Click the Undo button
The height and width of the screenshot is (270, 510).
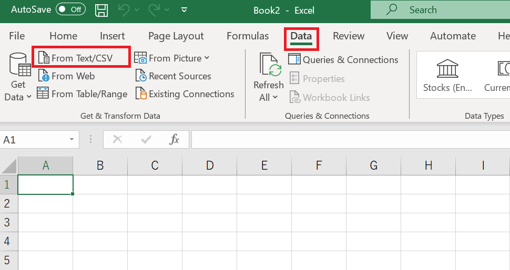pyautogui.click(x=124, y=10)
